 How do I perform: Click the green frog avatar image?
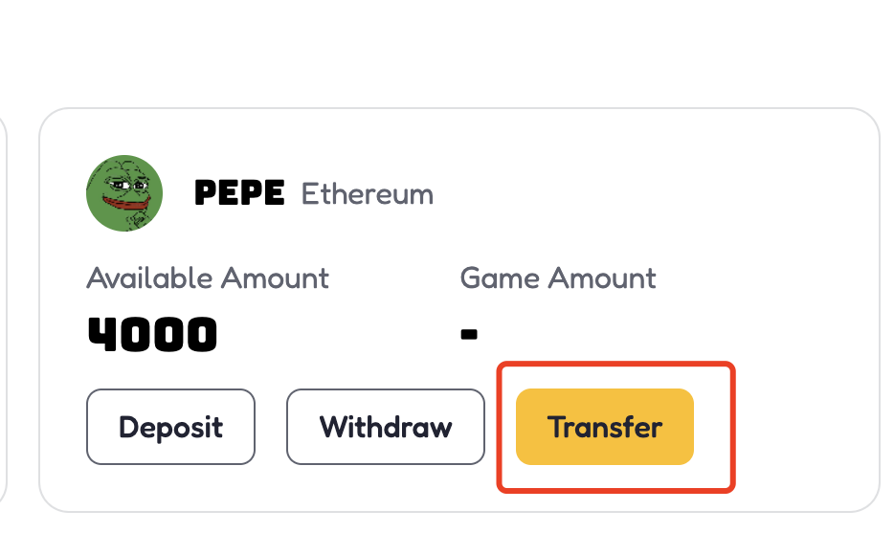click(x=124, y=193)
